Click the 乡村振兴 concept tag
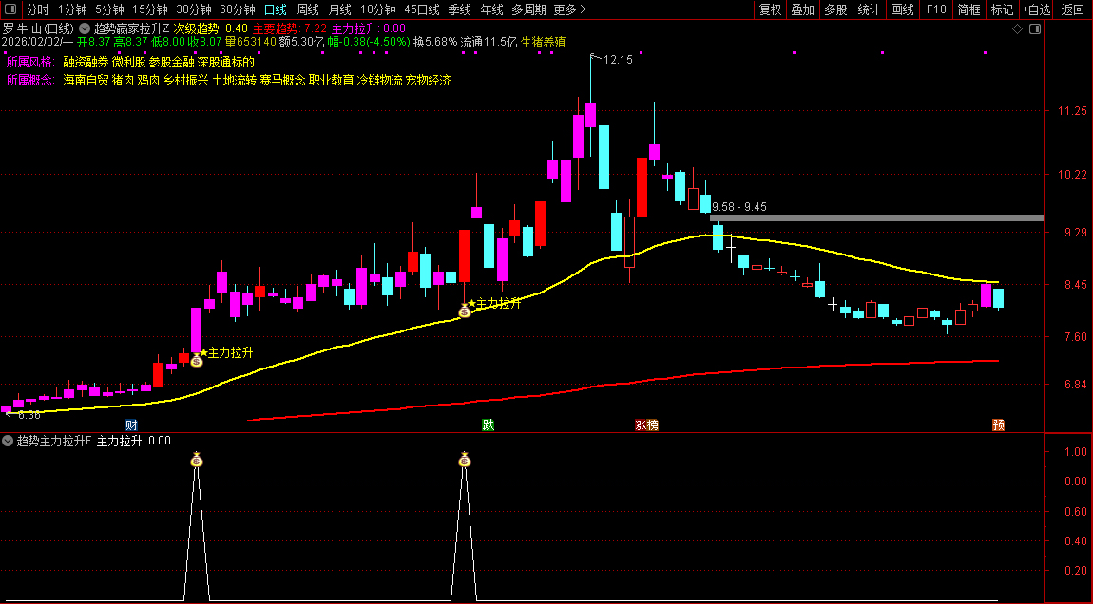Image resolution: width=1093 pixels, height=604 pixels. click(x=185, y=80)
